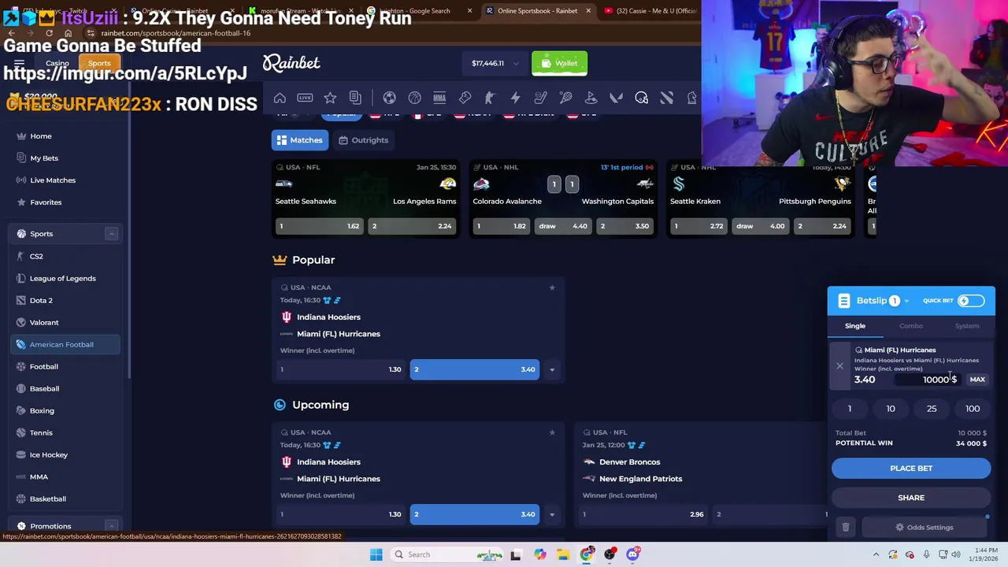The height and width of the screenshot is (567, 1008).
Task: Select Denver Broncos odds 2.96
Action: pos(643,514)
